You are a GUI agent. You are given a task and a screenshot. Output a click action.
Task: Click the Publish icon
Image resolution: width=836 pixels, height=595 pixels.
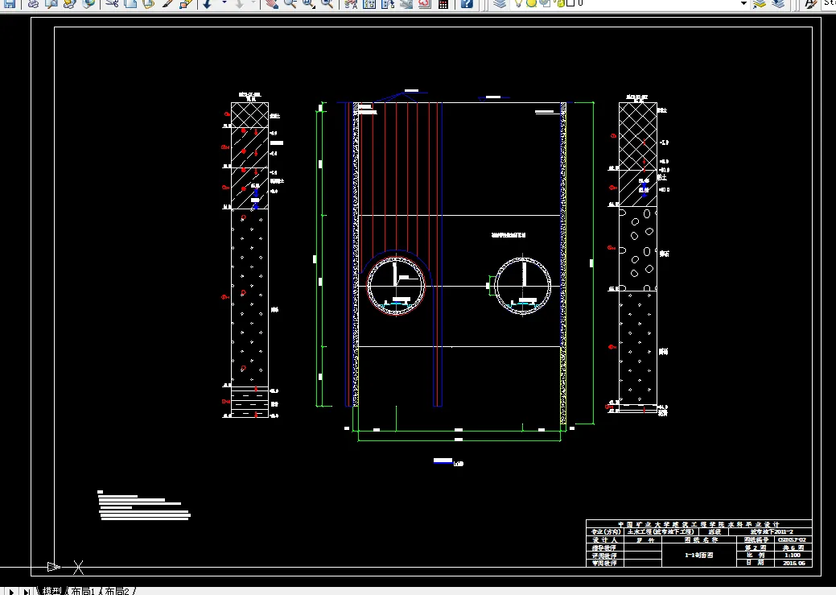[69, 4]
